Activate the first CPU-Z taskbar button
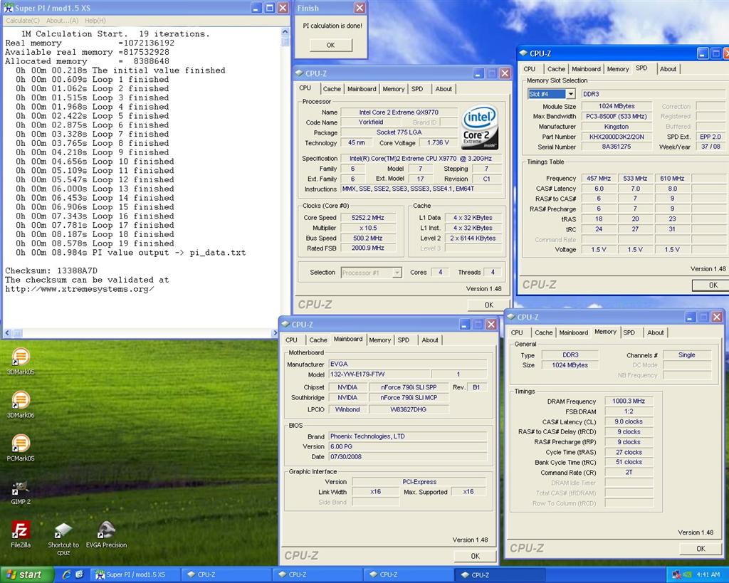Screen dimensions: 729x583 click(225, 574)
